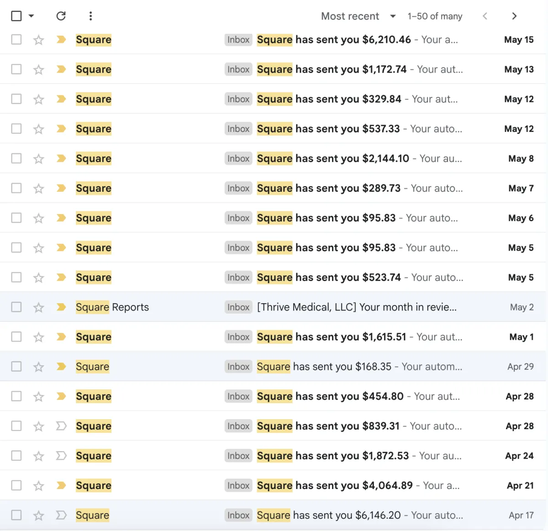The height and width of the screenshot is (531, 548).
Task: Click importance marker on $168.35 email
Action: [61, 367]
